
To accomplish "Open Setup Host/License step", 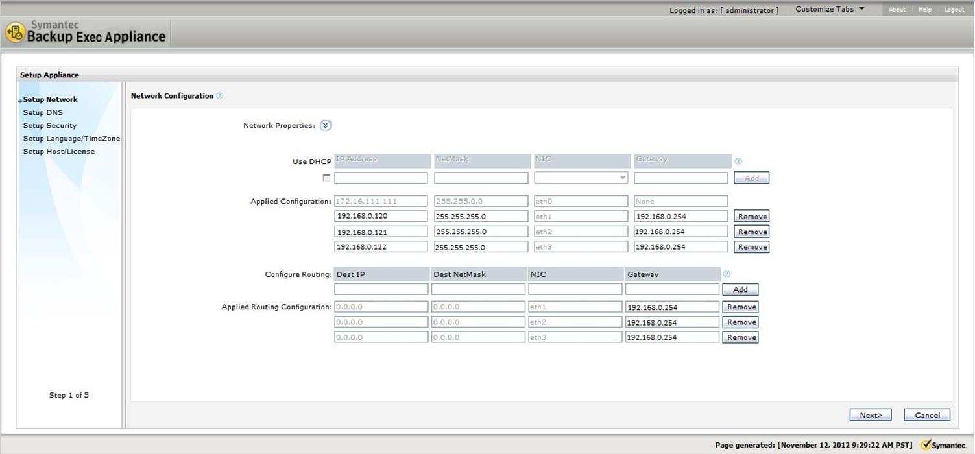I will [x=59, y=152].
